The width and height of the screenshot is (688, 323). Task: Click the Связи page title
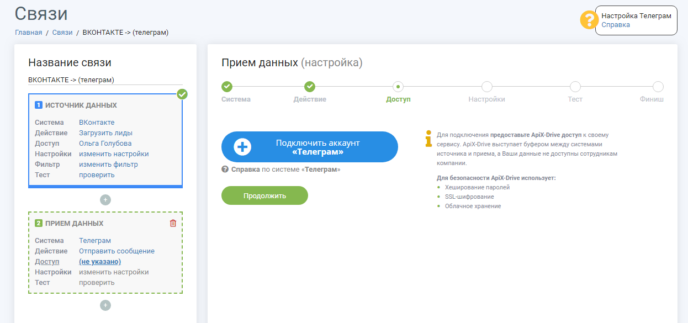[41, 13]
